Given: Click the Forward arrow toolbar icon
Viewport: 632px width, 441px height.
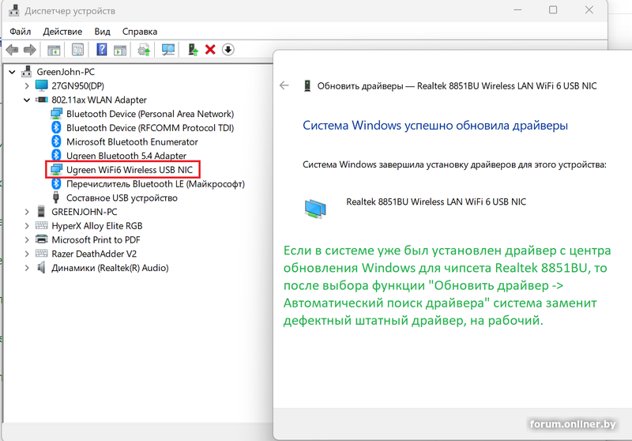Looking at the screenshot, I should point(30,50).
